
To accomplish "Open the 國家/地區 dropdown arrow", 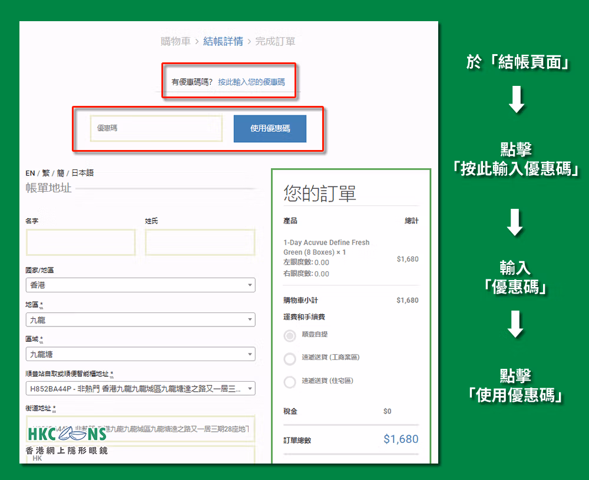I will point(250,285).
